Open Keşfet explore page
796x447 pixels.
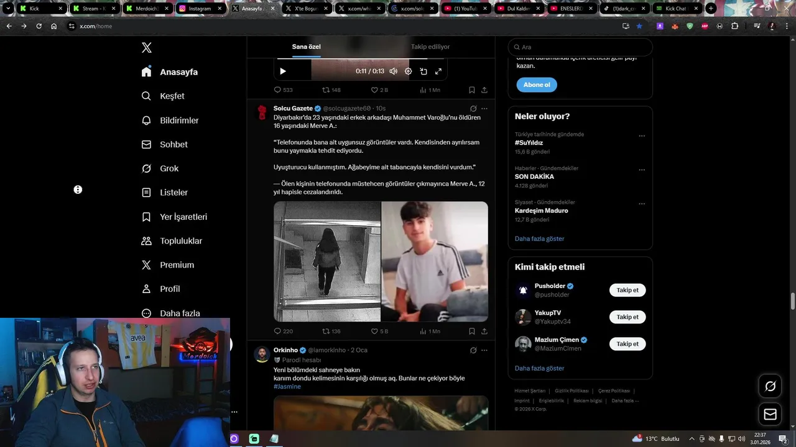click(163, 96)
